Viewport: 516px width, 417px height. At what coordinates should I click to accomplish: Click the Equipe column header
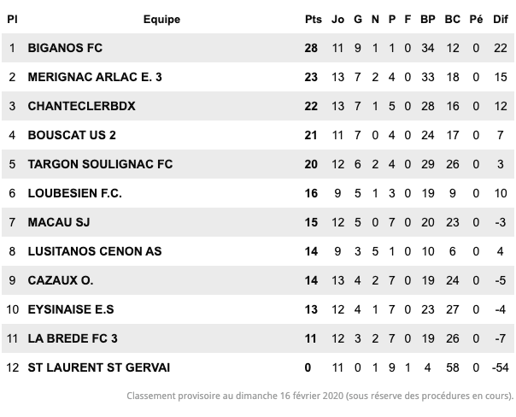[x=162, y=20]
